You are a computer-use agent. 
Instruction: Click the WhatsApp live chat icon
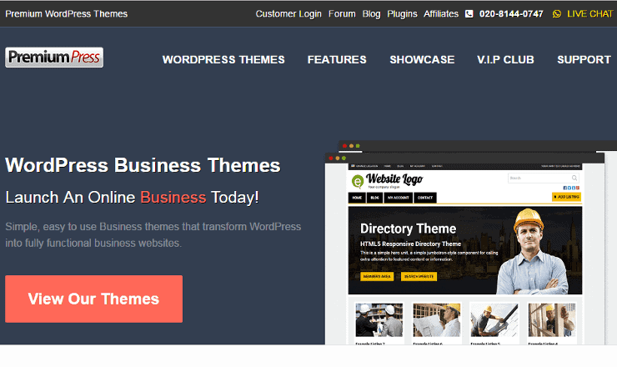pyautogui.click(x=557, y=14)
